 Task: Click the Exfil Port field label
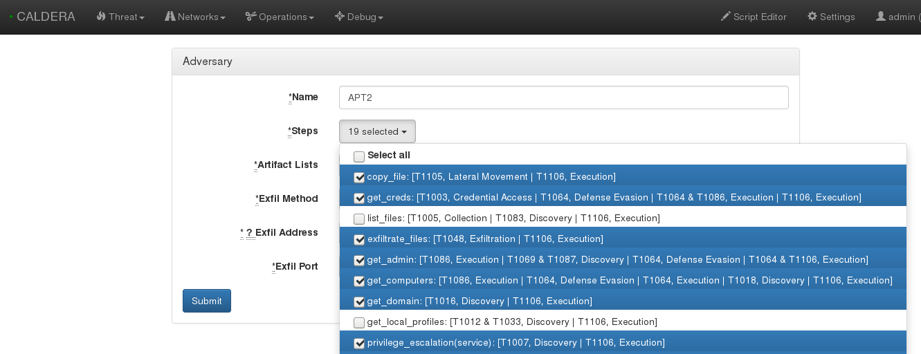tap(295, 266)
